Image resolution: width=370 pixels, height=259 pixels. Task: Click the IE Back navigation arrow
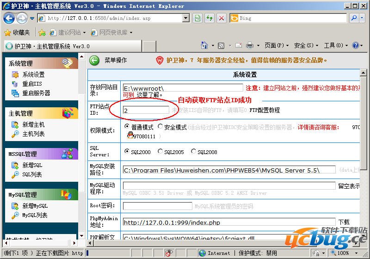pos(9,18)
